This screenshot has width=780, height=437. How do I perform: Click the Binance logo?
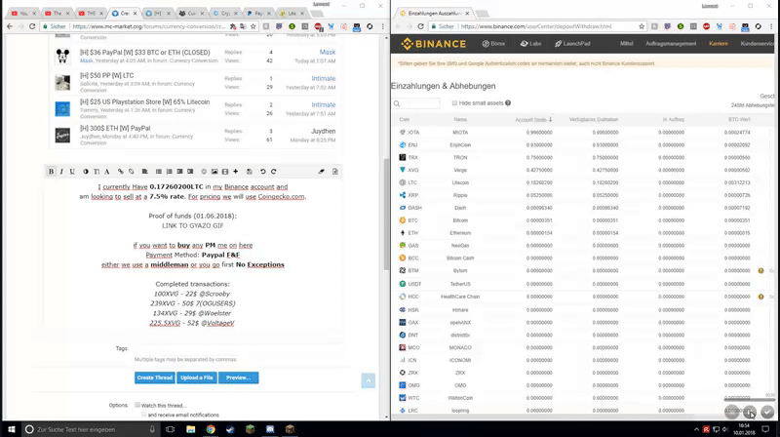434,44
